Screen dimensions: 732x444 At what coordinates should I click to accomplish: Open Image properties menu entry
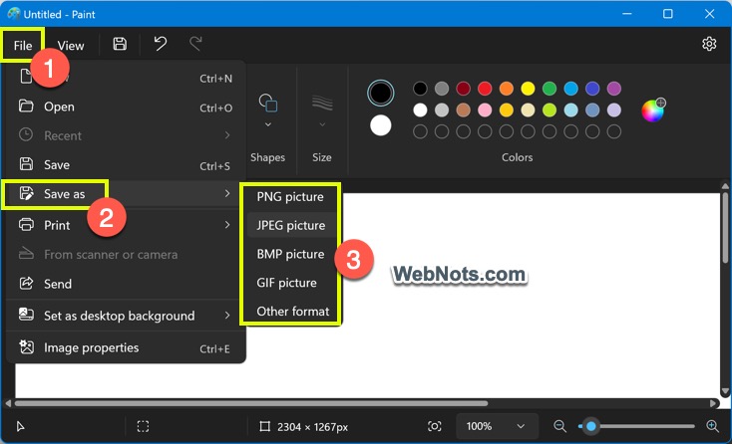[126, 347]
